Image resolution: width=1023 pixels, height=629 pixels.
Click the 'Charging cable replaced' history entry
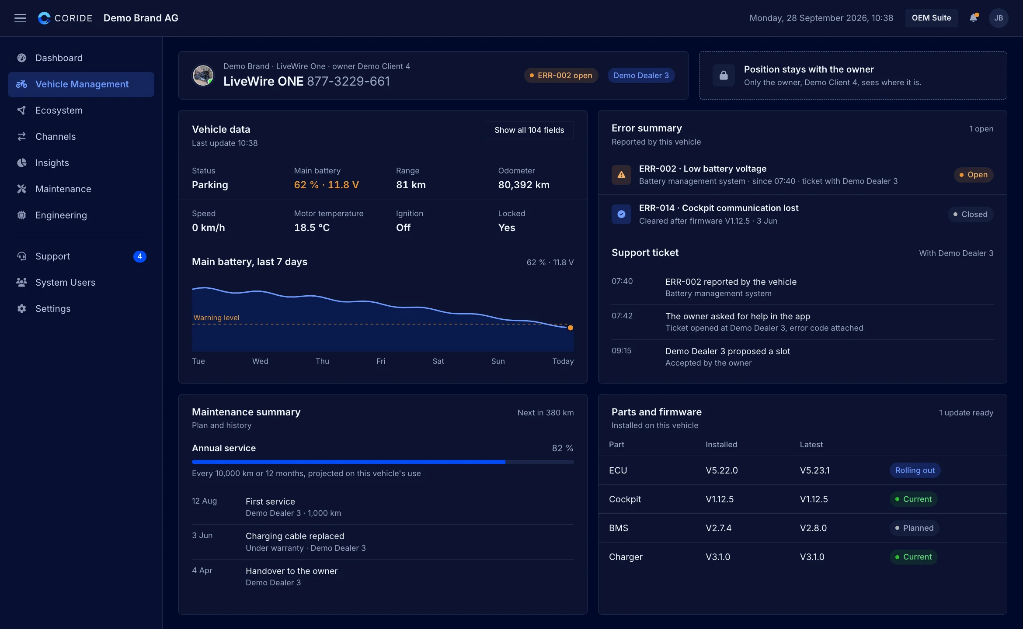[x=383, y=542]
